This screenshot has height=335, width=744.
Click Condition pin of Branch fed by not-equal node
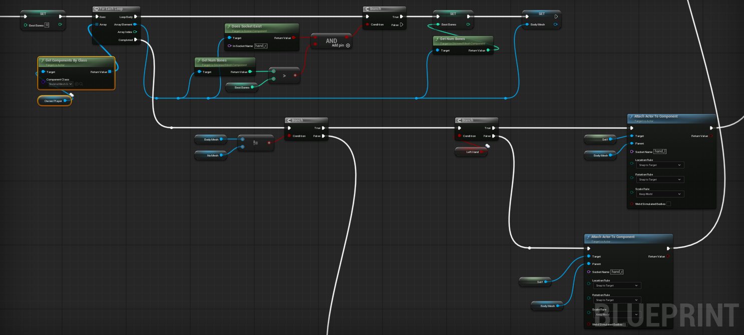point(289,136)
